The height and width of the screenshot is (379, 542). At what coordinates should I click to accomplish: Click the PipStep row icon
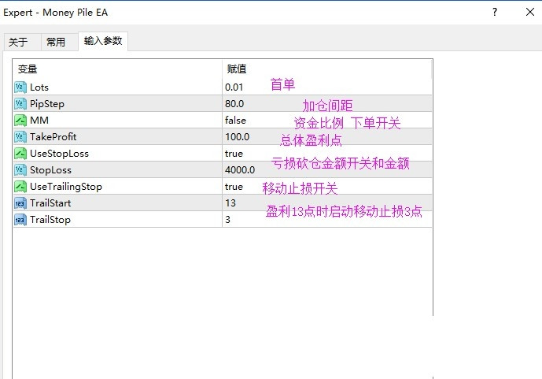20,103
